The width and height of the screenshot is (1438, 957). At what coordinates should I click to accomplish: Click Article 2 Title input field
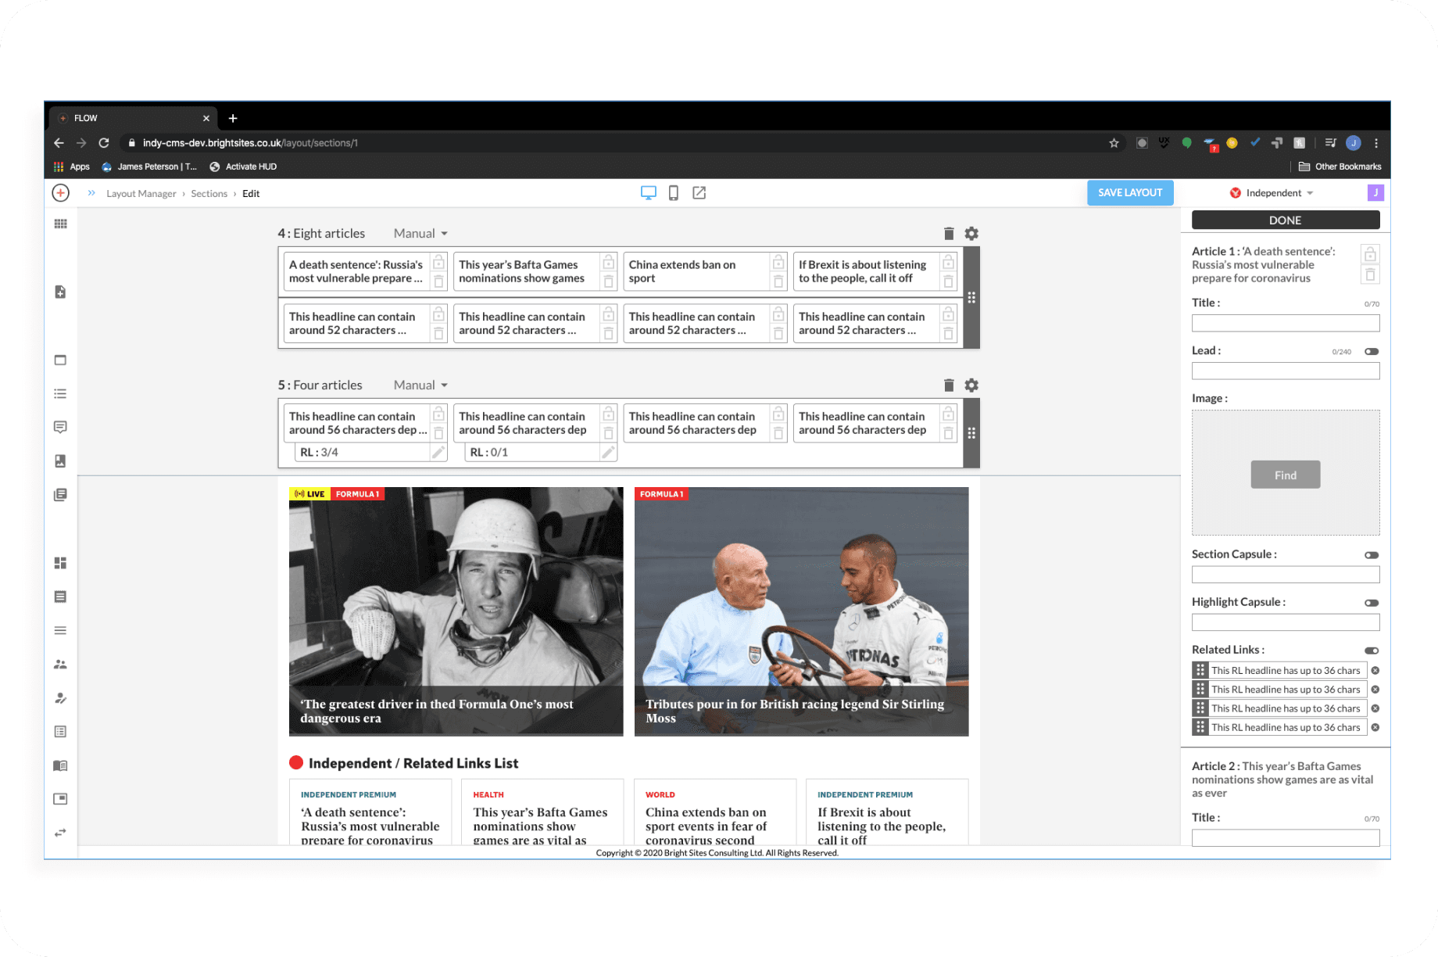[1286, 837]
